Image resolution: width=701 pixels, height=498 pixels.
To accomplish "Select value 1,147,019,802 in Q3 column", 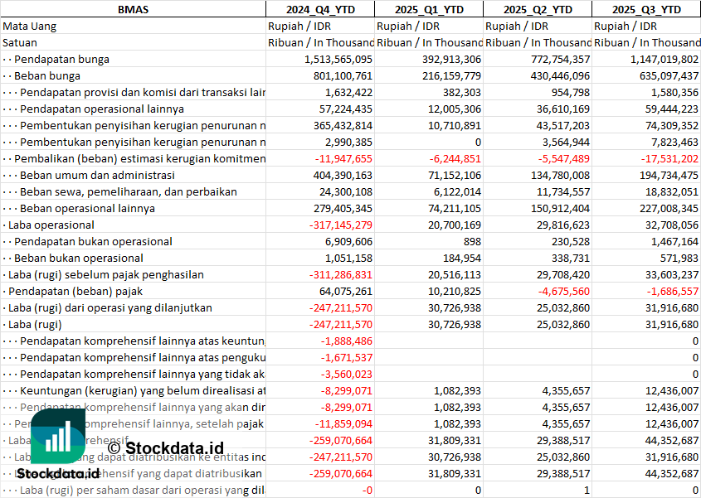I will point(664,60).
